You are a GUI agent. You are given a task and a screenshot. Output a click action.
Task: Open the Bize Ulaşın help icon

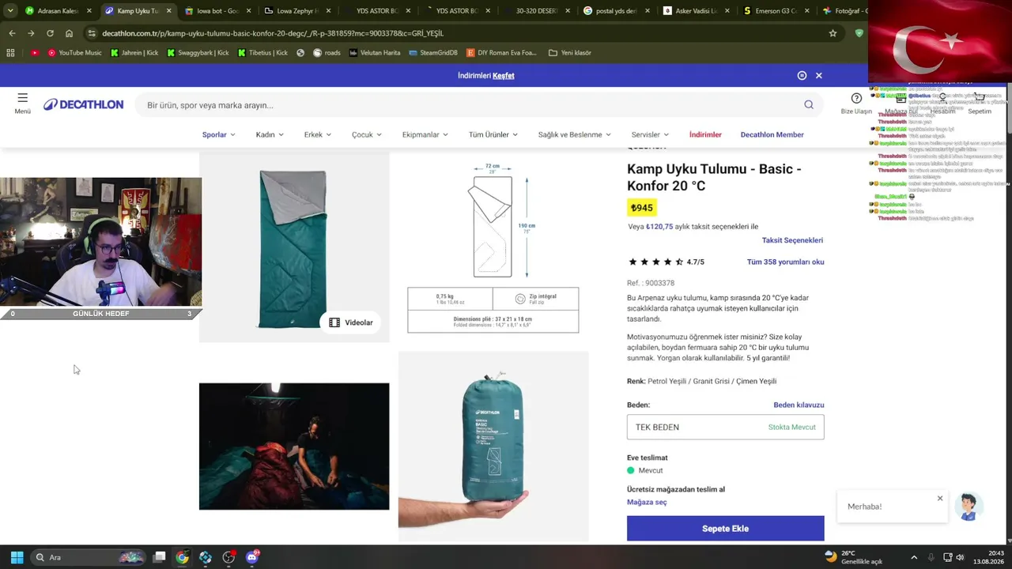pos(856,104)
